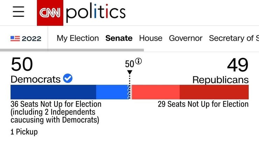This screenshot has height=145, width=259.
Task: Click the US flag icon beside 2022
Action: [x=15, y=39]
